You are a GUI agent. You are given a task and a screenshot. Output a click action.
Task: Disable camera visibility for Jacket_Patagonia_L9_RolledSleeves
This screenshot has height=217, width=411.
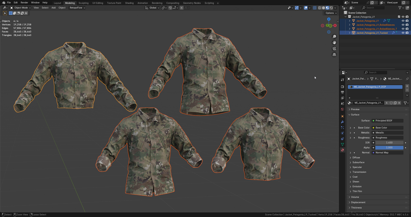pos(407,25)
